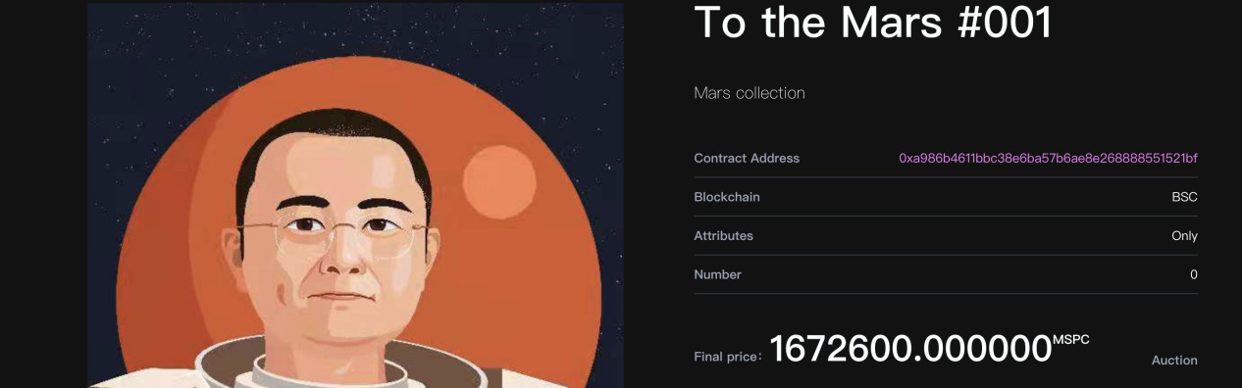Click the Attributes row label
Screen dimensions: 1242x388
(x=723, y=236)
